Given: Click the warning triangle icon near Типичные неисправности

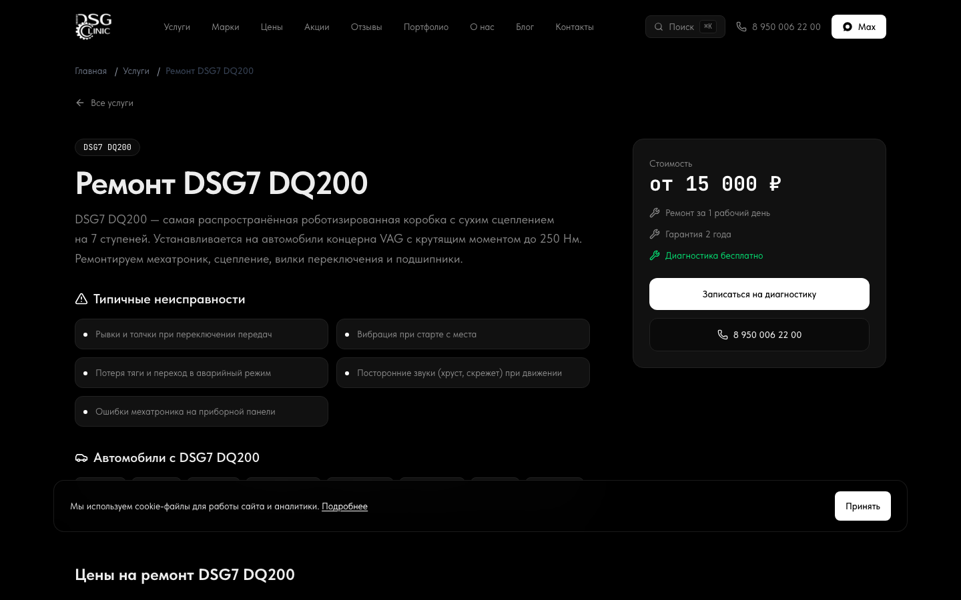Looking at the screenshot, I should pyautogui.click(x=81, y=299).
